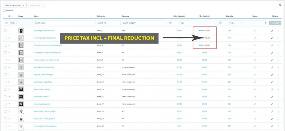
Task: Click Hummingbird cushion product thumbnail
Action: pyautogui.click(x=21, y=104)
